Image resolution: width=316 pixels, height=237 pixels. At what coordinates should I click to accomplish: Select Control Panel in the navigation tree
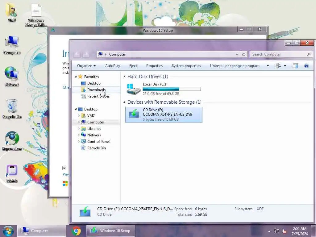coord(98,141)
